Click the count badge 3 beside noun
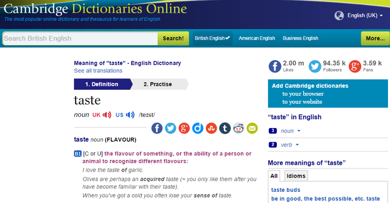 pos(273,131)
